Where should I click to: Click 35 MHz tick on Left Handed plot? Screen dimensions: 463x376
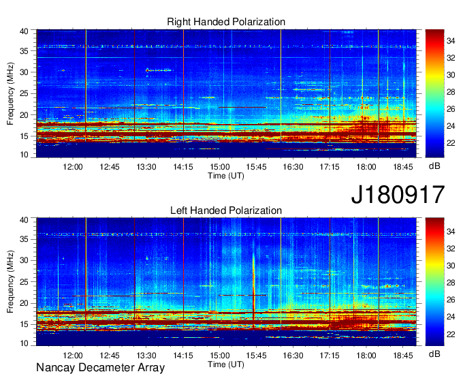25,239
